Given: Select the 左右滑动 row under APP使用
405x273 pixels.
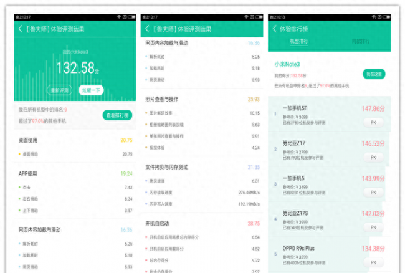Looking at the screenshot, I should tap(75, 199).
